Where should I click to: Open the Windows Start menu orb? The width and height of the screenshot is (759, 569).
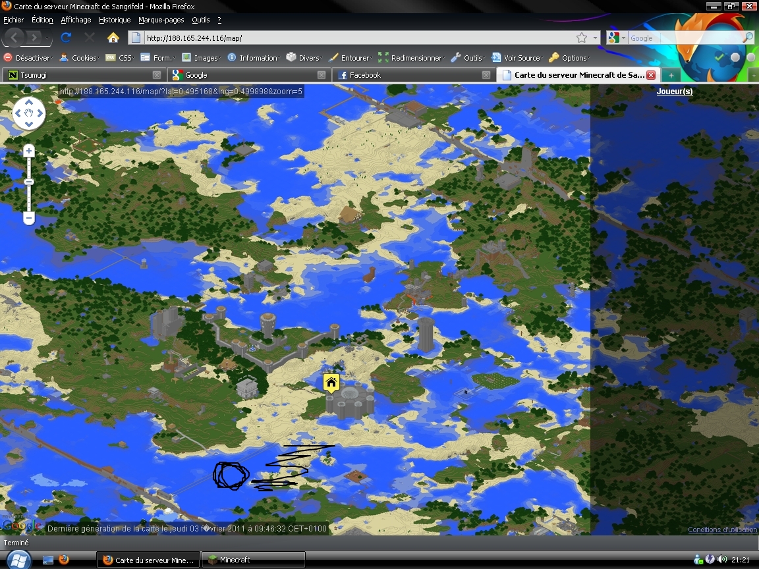[x=18, y=560]
